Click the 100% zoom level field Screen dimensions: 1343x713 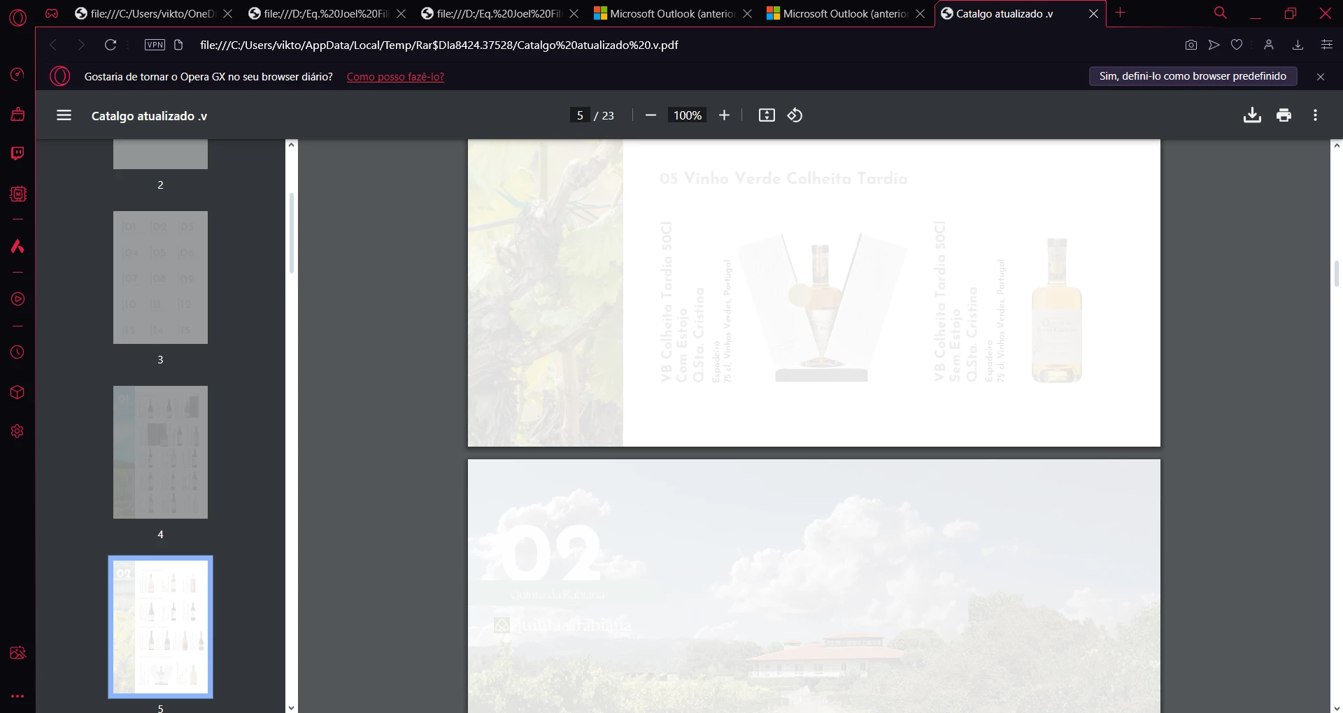(x=687, y=115)
